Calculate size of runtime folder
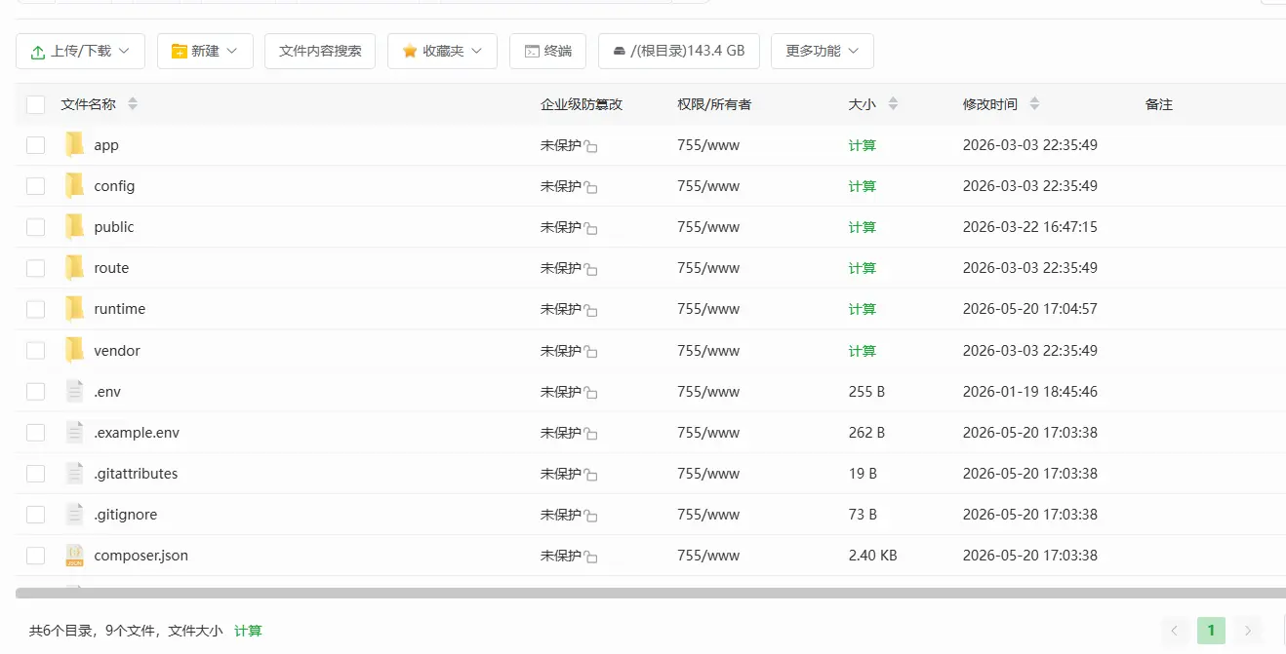The width and height of the screenshot is (1286, 654). click(863, 309)
